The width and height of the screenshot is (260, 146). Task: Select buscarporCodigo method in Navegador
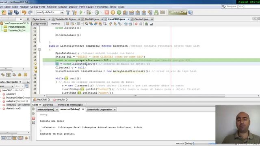pos(18,98)
